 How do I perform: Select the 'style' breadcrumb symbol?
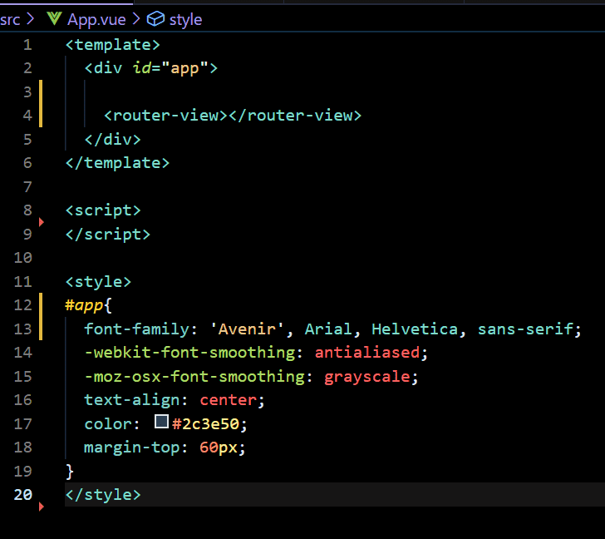[x=185, y=19]
